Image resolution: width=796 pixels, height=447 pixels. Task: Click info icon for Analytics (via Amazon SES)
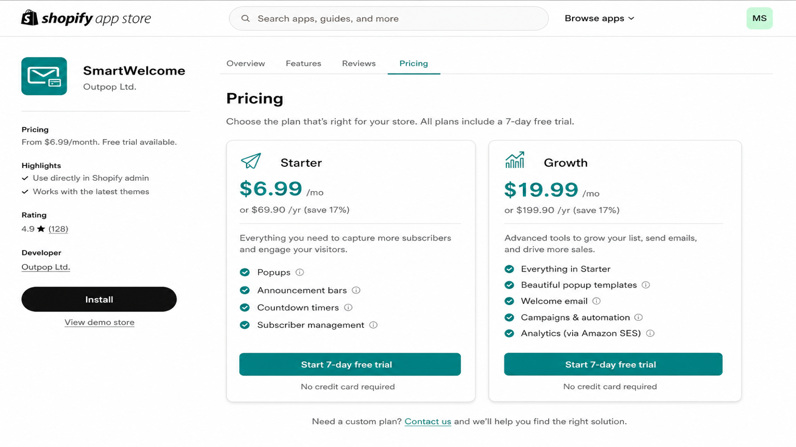pyautogui.click(x=650, y=333)
